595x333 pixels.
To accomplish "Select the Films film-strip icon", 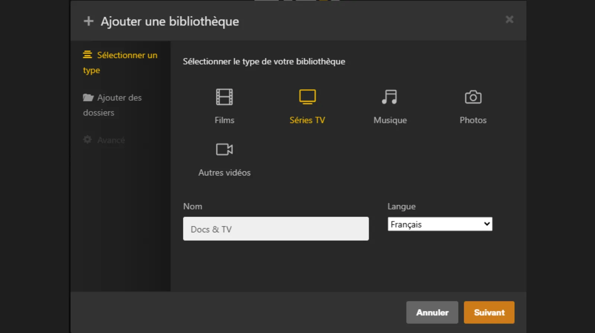I will (224, 97).
